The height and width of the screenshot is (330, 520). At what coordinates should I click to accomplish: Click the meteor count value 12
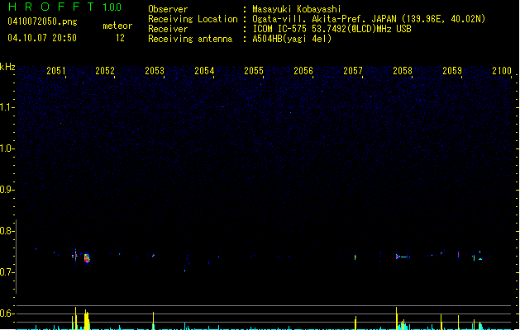pos(120,38)
